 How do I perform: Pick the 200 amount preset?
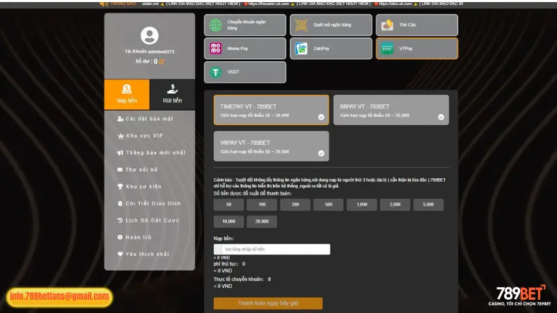(x=295, y=204)
